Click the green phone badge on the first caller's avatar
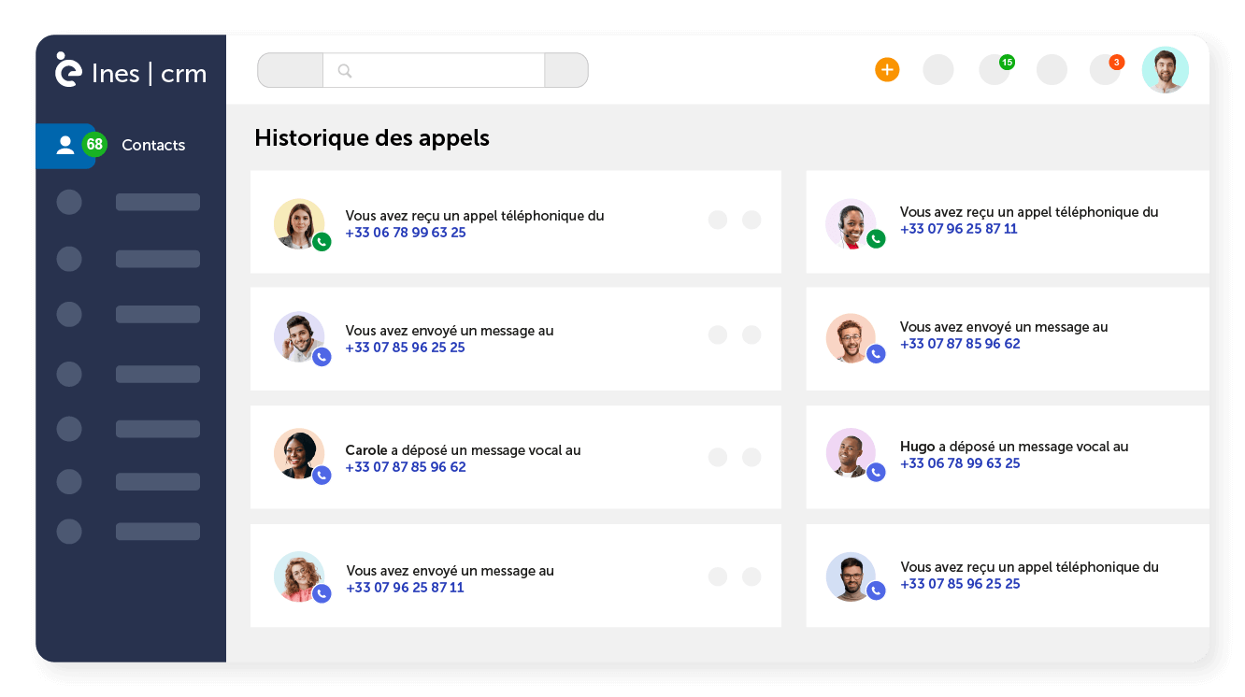Viewport: 1245px width, 697px height. click(322, 241)
